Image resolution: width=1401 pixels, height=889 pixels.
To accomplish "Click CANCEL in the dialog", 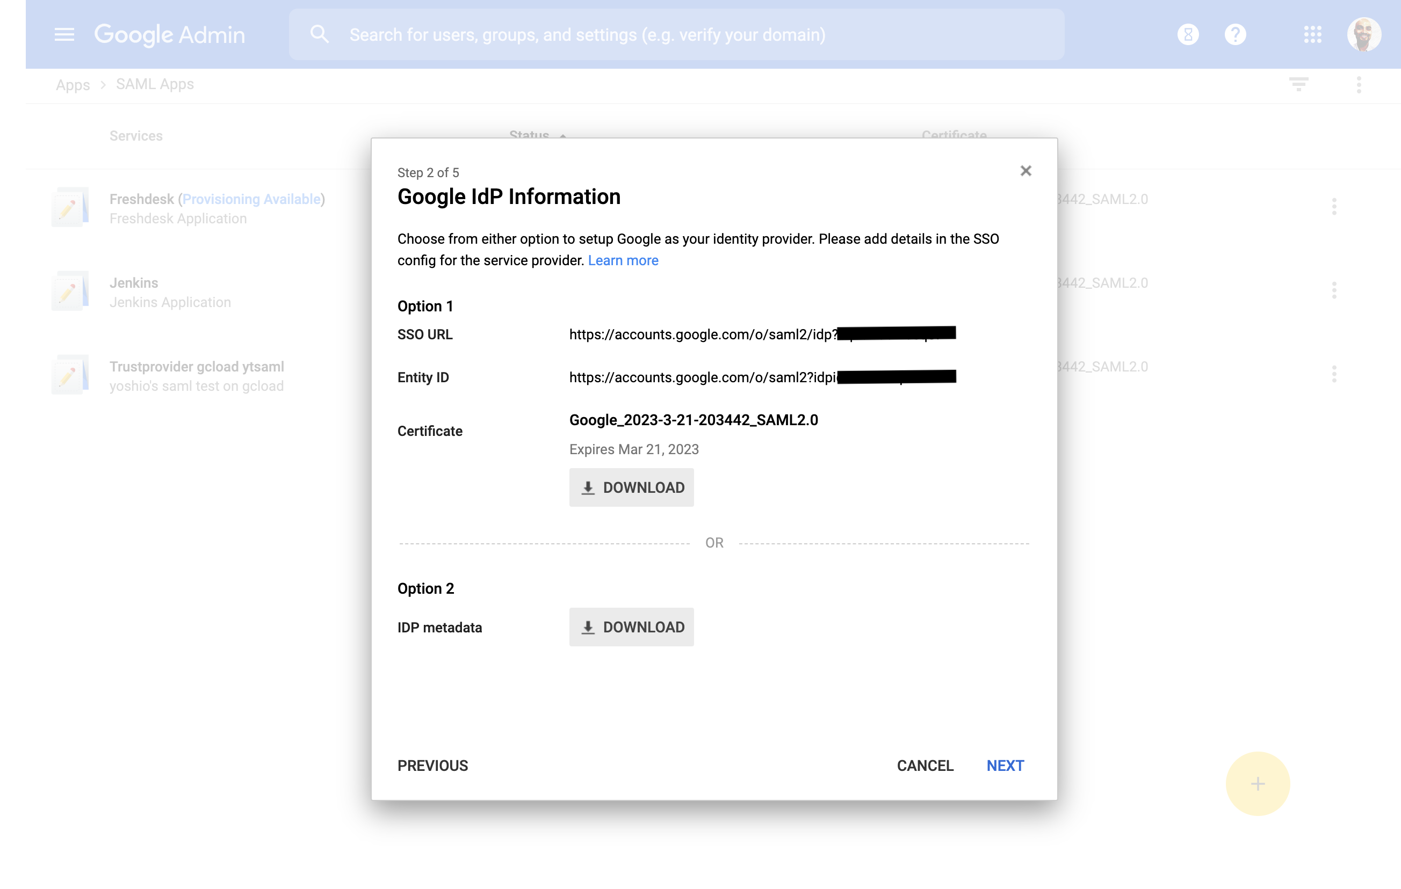I will [x=925, y=765].
